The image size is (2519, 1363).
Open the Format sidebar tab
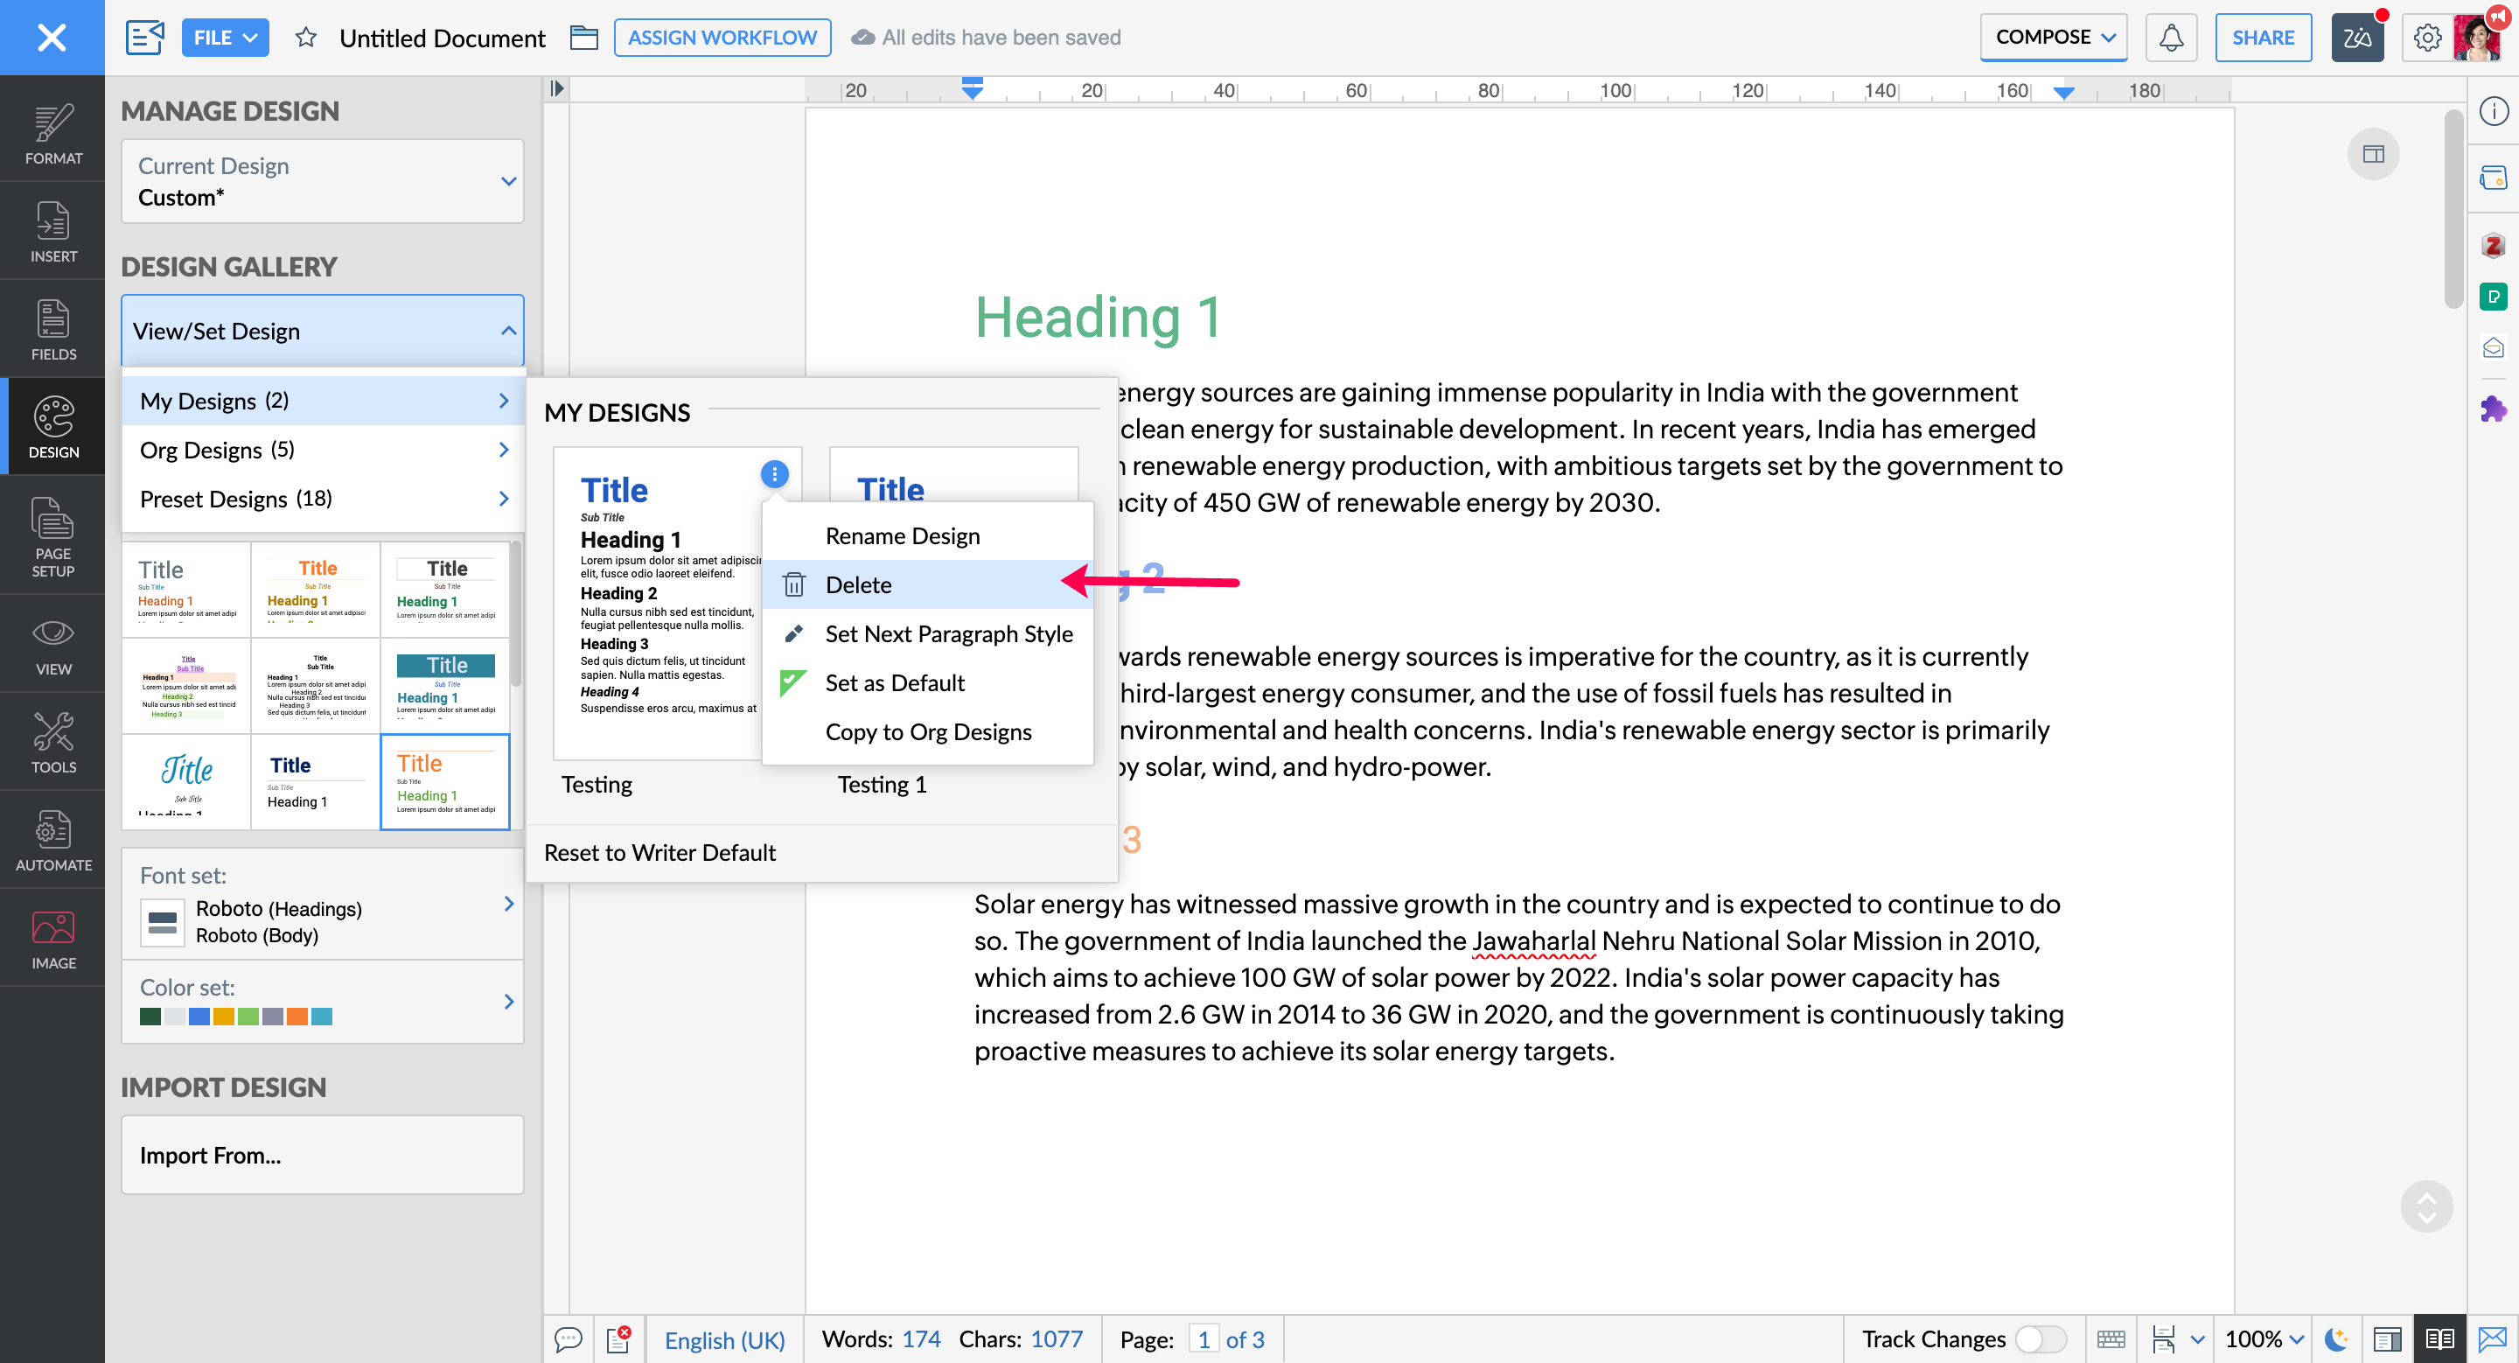point(52,133)
